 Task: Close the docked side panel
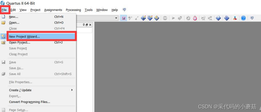point(90,25)
